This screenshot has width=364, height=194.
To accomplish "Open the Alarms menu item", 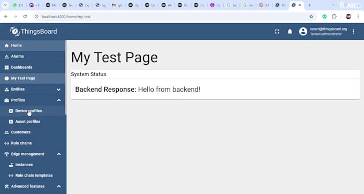I will point(33,56).
